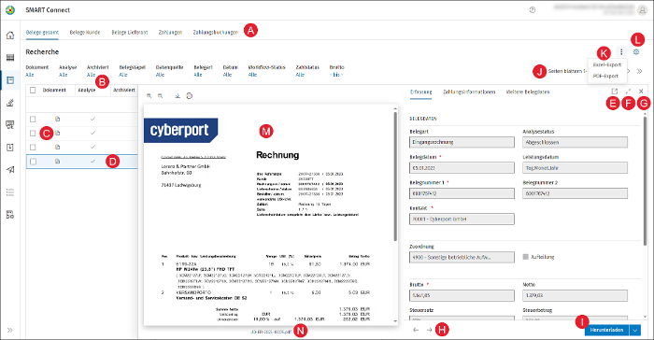The image size is (654, 340).
Task: Check the highlighted fourth row checkbox
Action: [33, 162]
